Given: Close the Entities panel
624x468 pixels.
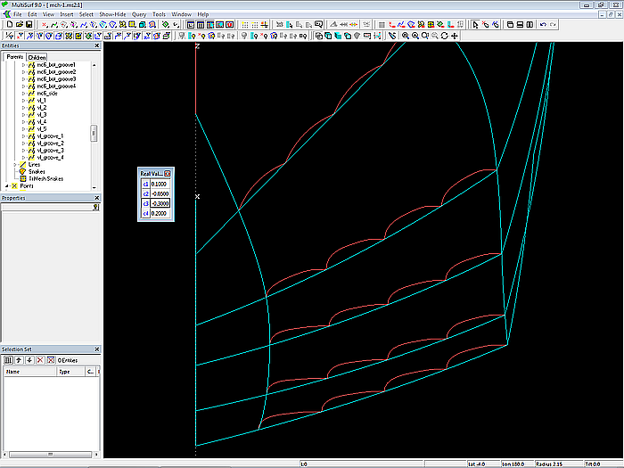Looking at the screenshot, I should click(96, 45).
